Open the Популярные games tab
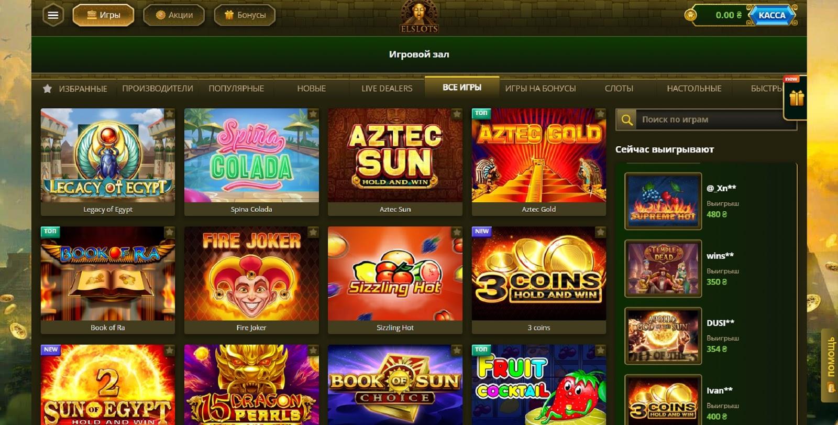838x425 pixels. pyautogui.click(x=236, y=89)
